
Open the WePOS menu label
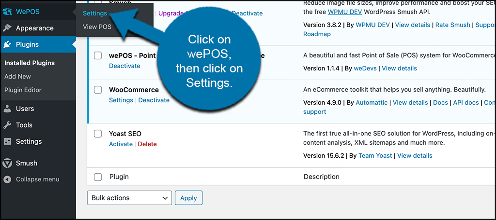pyautogui.click(x=28, y=12)
